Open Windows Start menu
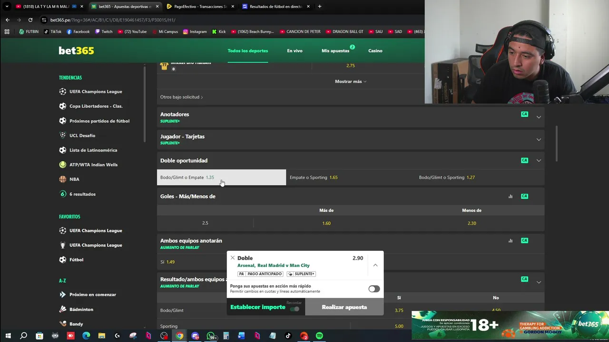 pyautogui.click(x=8, y=336)
